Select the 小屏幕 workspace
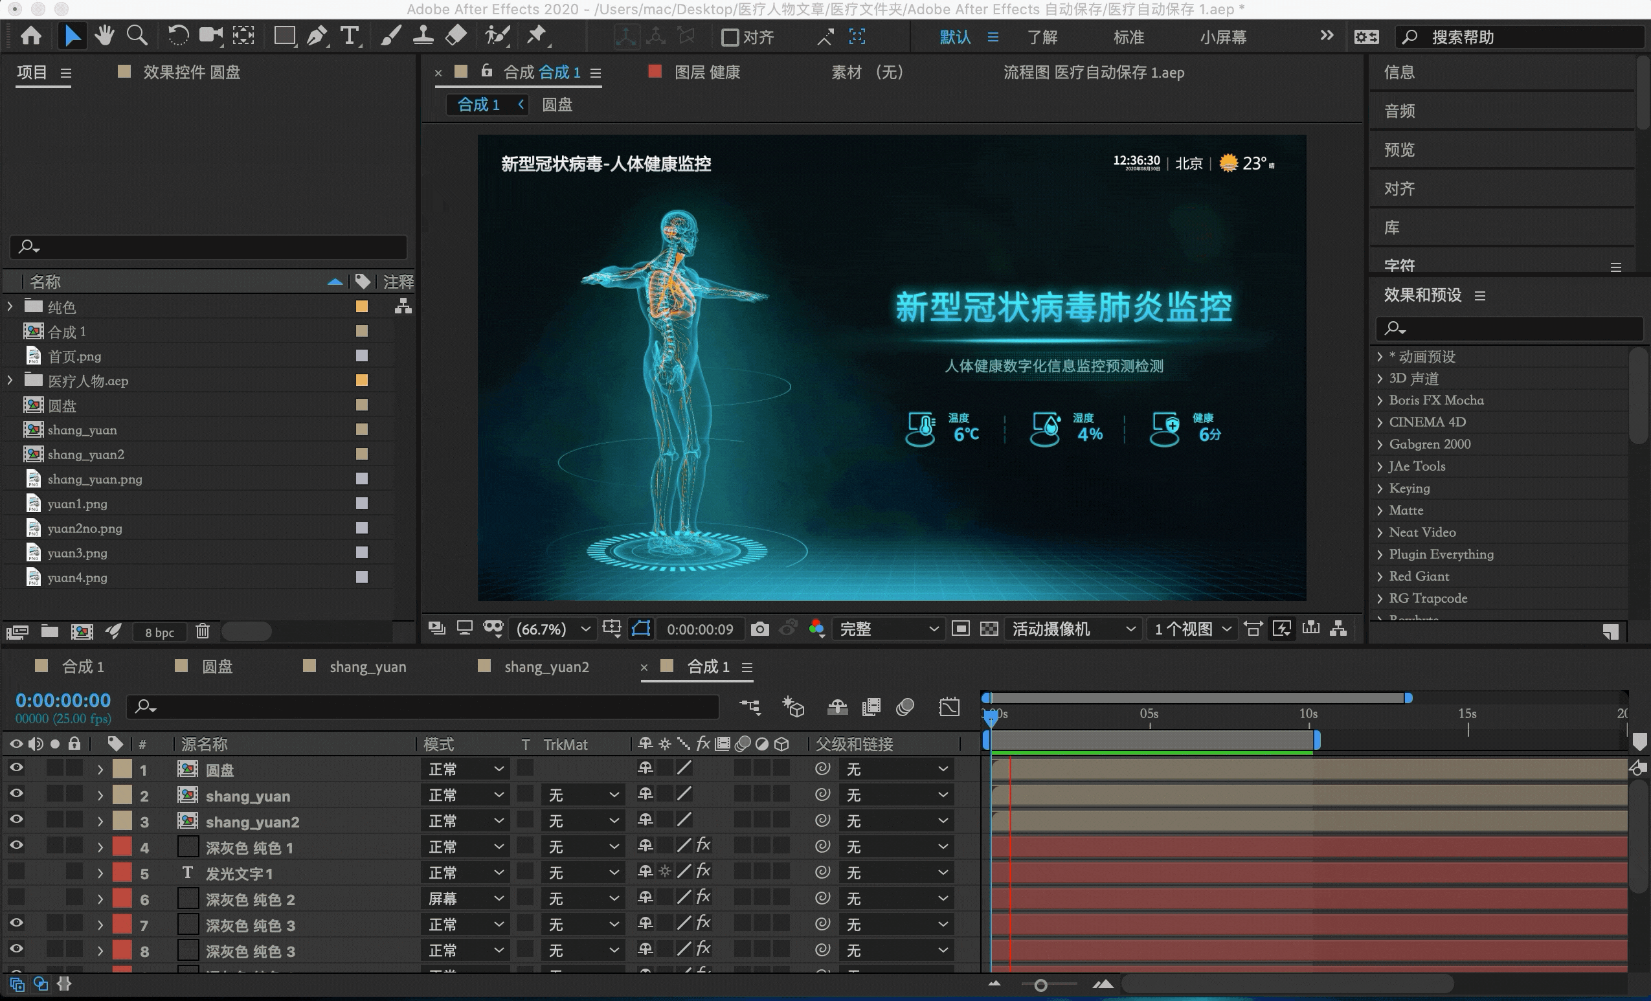 (1224, 37)
